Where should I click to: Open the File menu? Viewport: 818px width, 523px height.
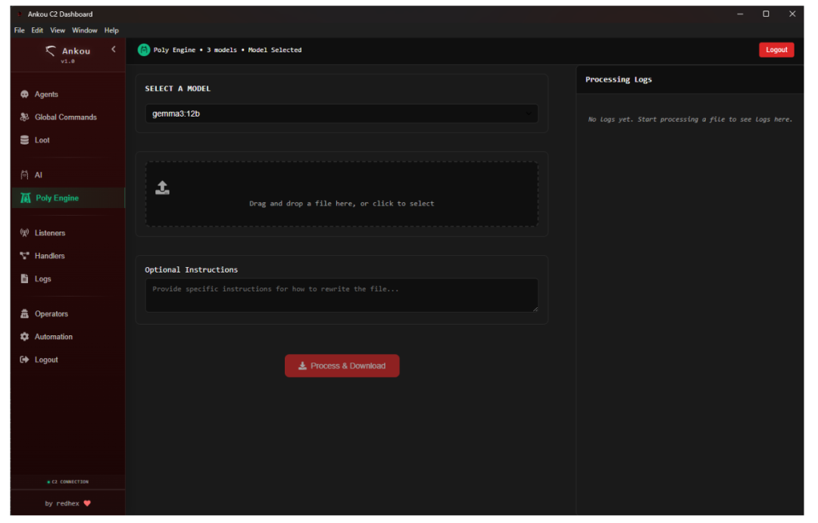coord(19,30)
